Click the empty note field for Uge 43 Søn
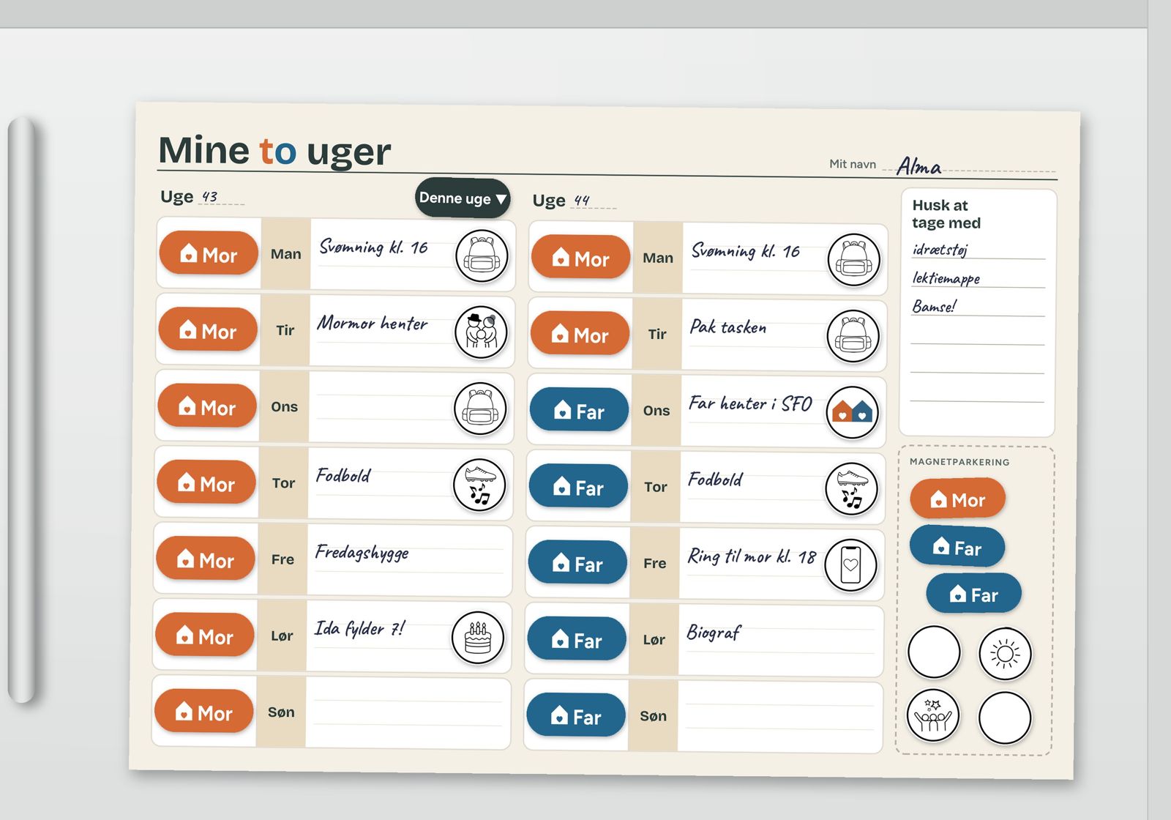The width and height of the screenshot is (1171, 820). (x=408, y=713)
